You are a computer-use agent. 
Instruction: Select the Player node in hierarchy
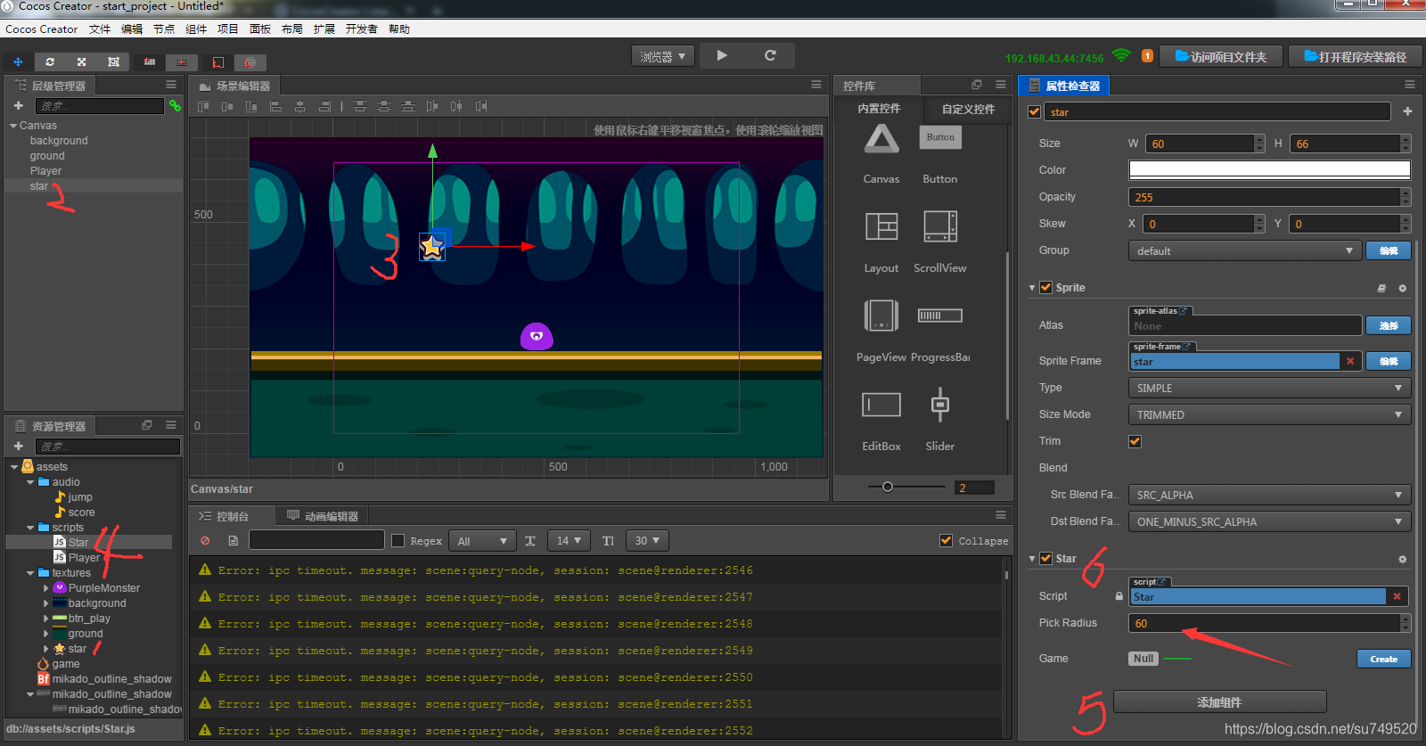click(45, 171)
